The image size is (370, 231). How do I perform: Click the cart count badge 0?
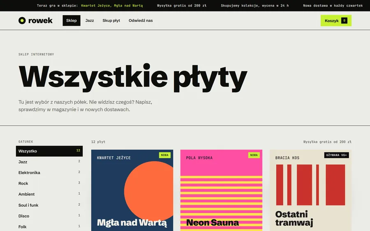coord(344,21)
